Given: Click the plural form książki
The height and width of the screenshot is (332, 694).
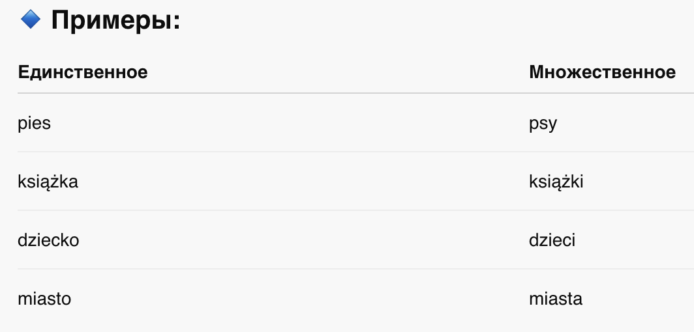Looking at the screenshot, I should (x=556, y=182).
